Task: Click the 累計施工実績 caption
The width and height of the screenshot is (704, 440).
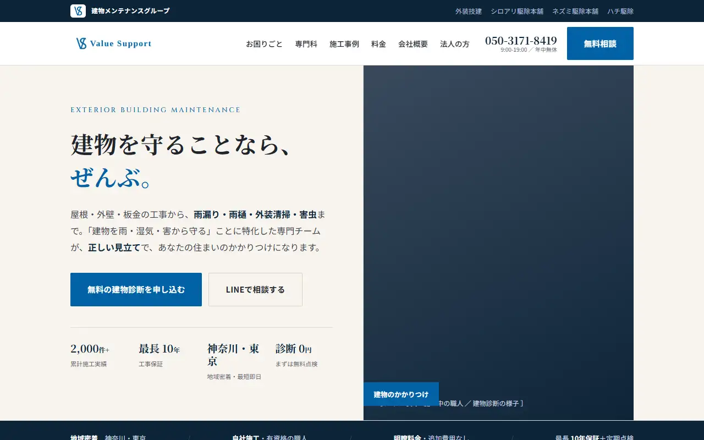Action: point(89,364)
